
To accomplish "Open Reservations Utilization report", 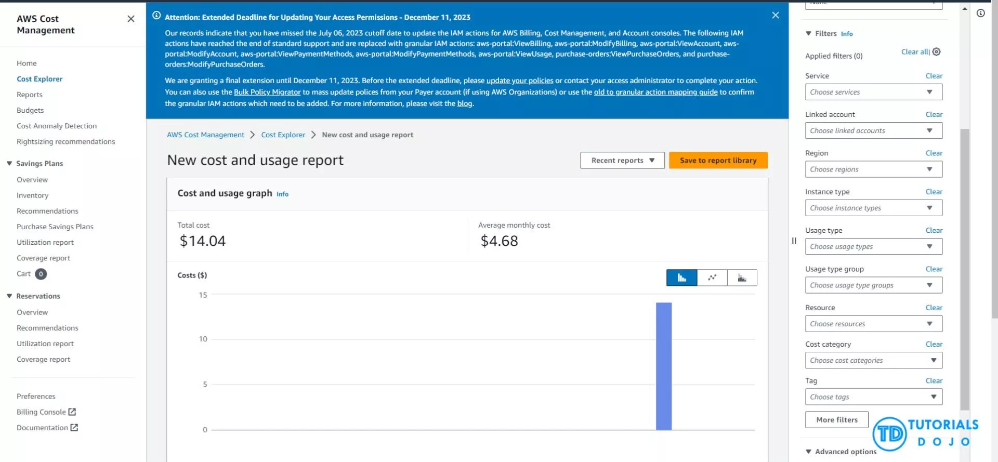I will [x=45, y=344].
